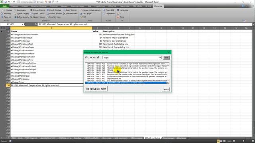
Task: Click the Обрезание ribbon button
Action: 109,14
